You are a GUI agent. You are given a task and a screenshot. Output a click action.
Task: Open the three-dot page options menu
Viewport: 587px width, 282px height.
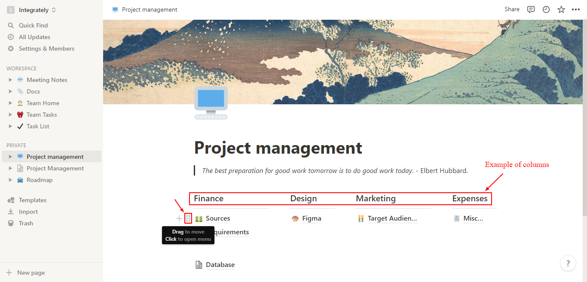click(576, 9)
